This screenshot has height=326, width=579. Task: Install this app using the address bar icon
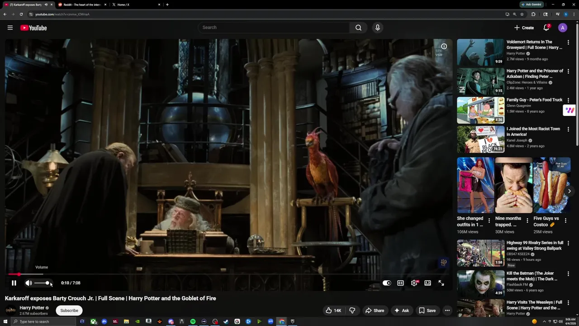507,14
